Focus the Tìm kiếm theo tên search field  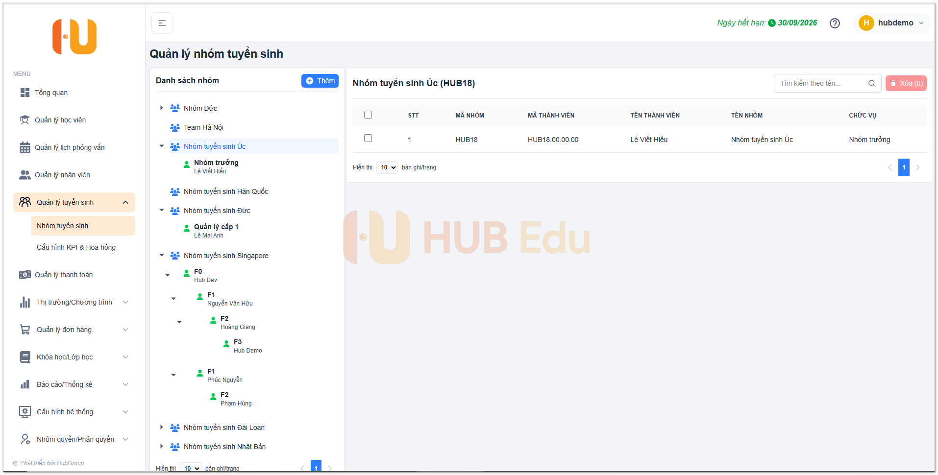point(821,83)
